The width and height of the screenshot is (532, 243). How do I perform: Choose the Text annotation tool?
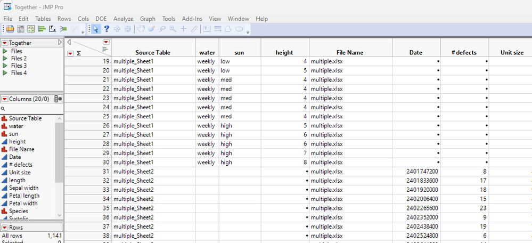pyautogui.click(x=207, y=29)
